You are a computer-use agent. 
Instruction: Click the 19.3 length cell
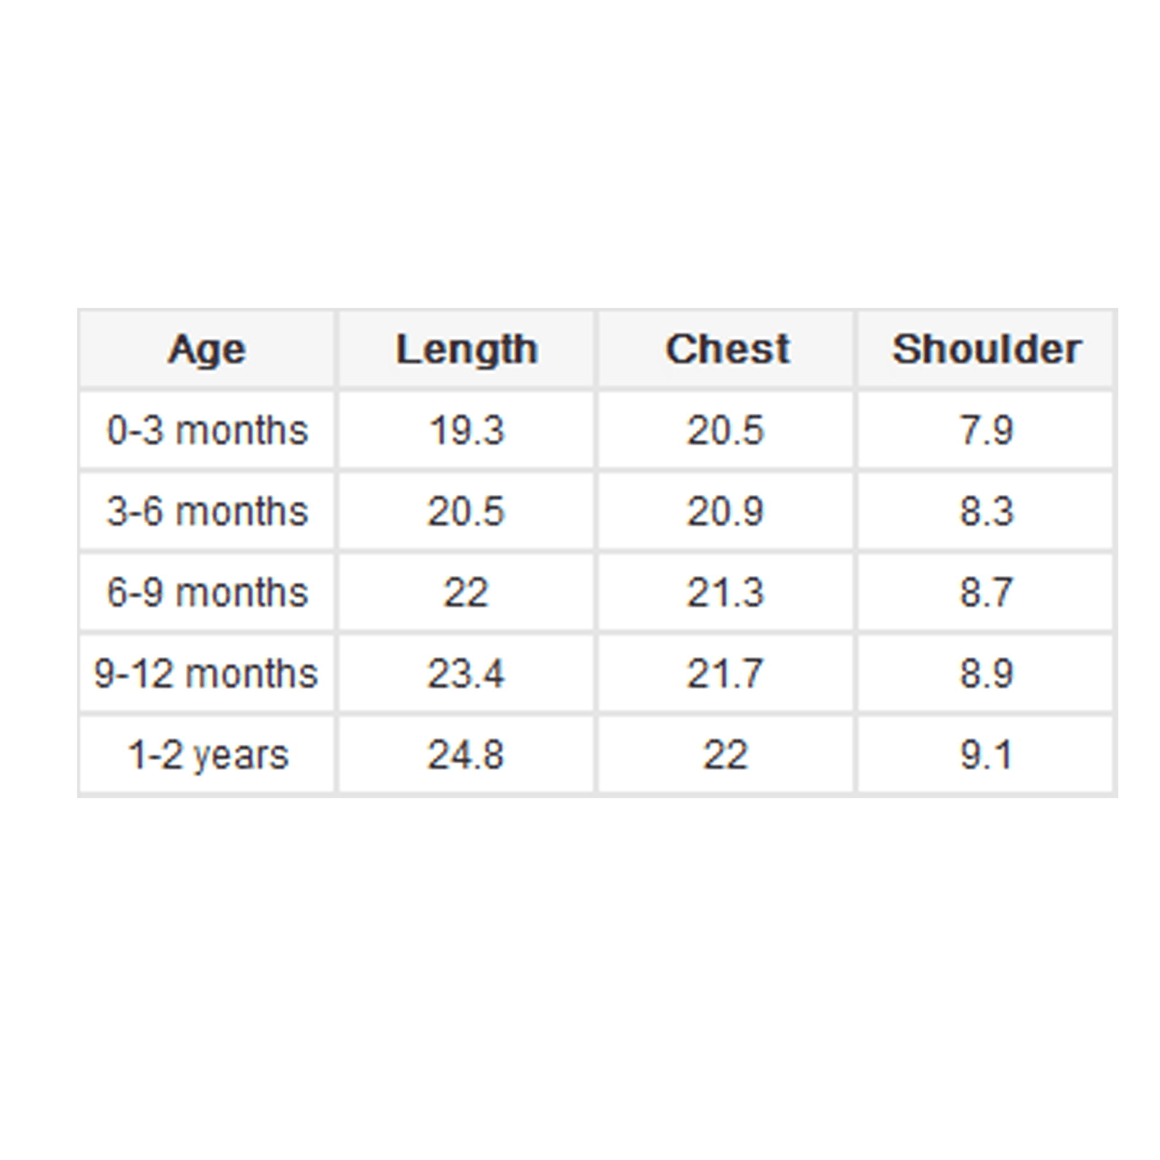coord(466,430)
